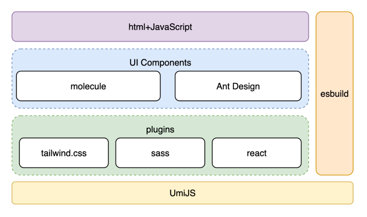Click the molecule text label
Image resolution: width=367 pixels, height=217 pixels.
pos(88,86)
